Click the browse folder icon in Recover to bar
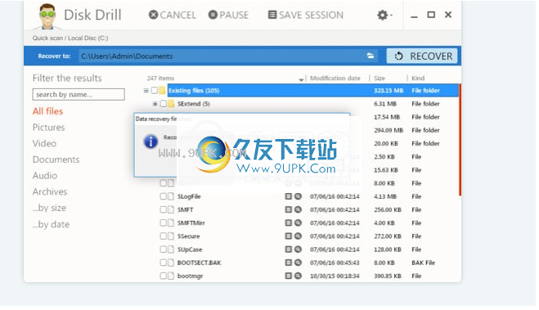This screenshot has height=310, width=539. (371, 56)
